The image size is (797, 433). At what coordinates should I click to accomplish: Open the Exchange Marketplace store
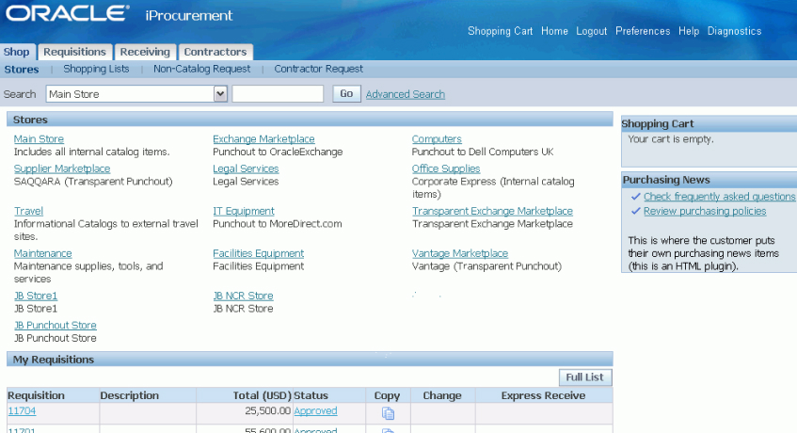coord(263,139)
